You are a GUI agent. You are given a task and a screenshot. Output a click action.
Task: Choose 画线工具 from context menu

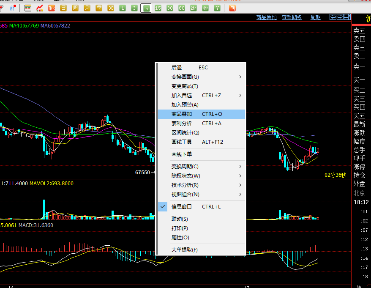tap(182, 142)
